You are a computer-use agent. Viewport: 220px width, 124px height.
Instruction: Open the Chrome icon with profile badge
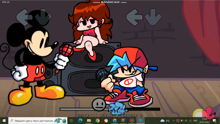tap(115, 121)
